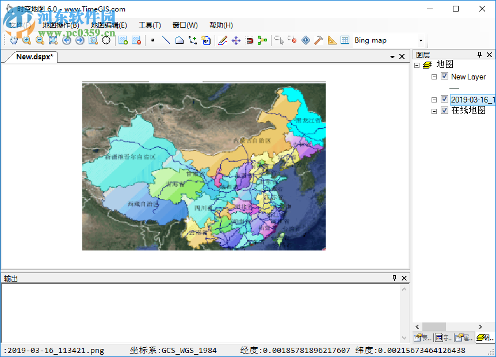
Task: Collapse the 地图 tree node
Action: click(417, 64)
